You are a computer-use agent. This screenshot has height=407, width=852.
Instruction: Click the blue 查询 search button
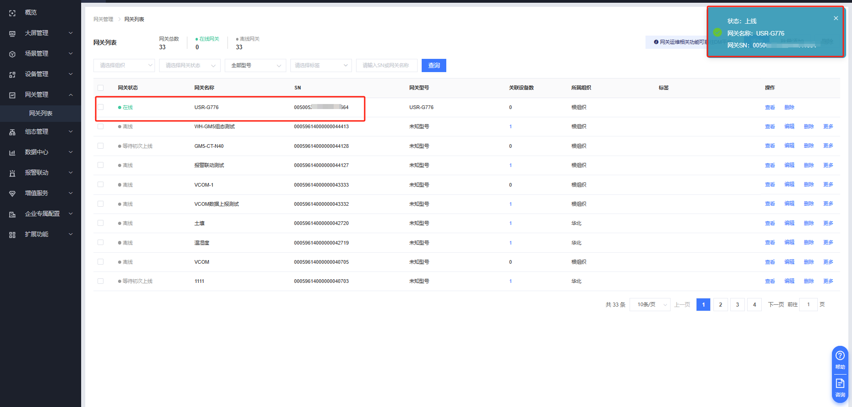click(434, 66)
